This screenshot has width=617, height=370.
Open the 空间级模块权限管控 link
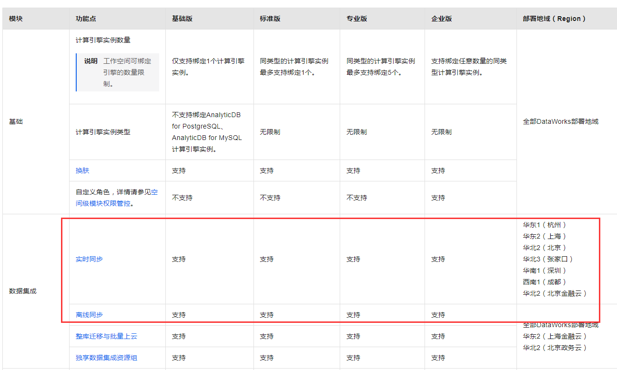coord(117,198)
